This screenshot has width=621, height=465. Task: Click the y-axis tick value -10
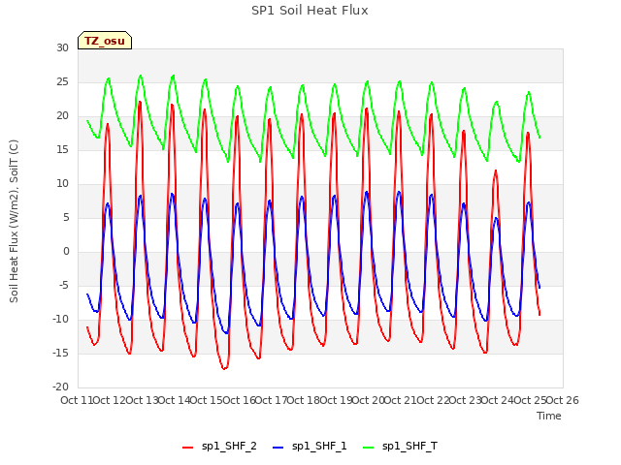(x=60, y=319)
